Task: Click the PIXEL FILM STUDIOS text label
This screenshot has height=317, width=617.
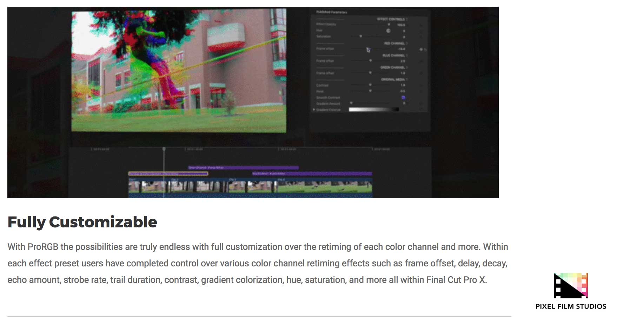Action: click(x=571, y=306)
